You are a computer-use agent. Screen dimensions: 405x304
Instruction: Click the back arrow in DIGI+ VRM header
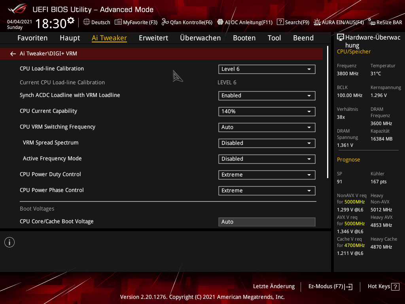13,54
